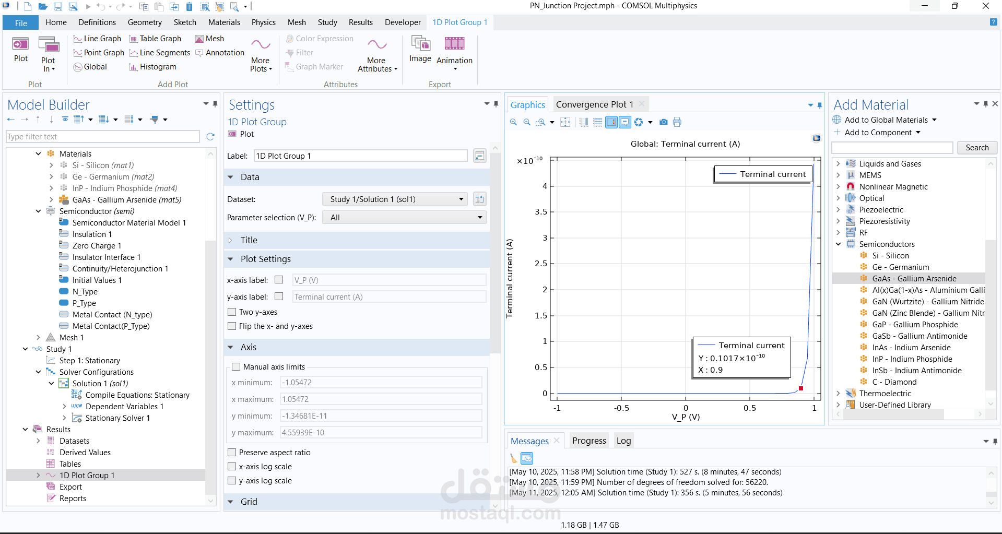Click the image snapshot camera icon
Screen dimensions: 1002x534
tap(663, 122)
